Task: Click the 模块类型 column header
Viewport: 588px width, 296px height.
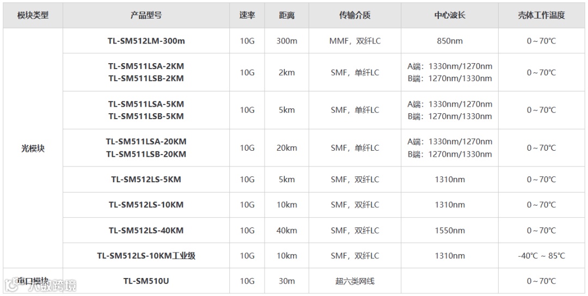Action: (33, 15)
